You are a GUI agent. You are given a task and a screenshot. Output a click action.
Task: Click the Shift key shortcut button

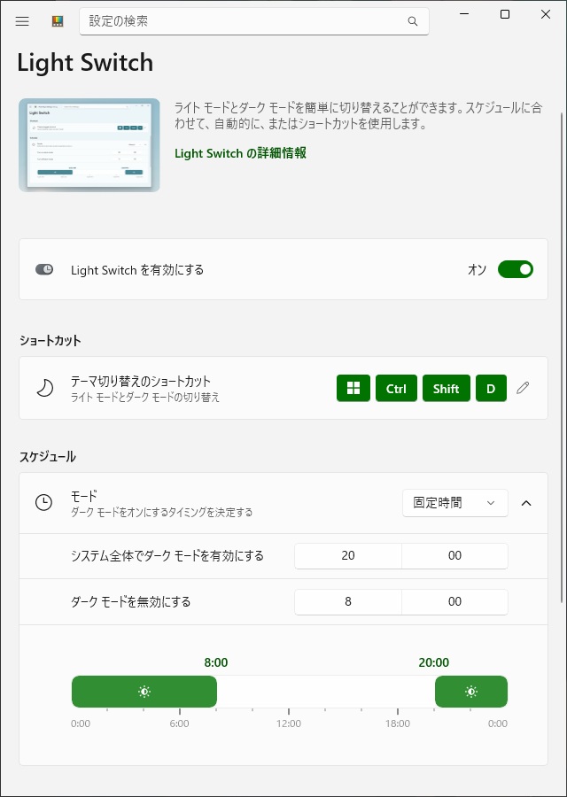[446, 388]
